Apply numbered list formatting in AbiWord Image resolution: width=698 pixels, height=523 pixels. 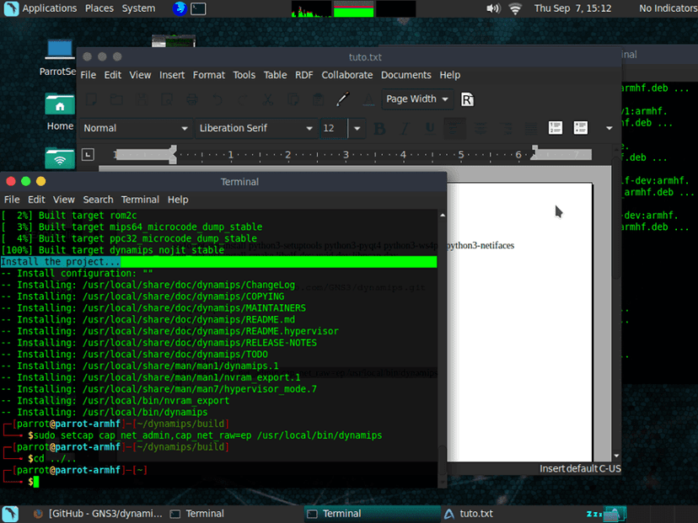click(x=555, y=128)
